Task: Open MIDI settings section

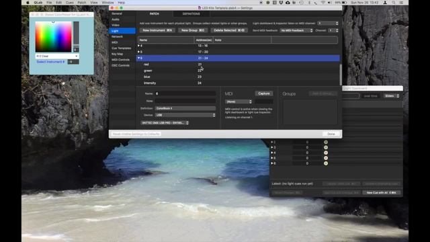Action: coord(115,42)
